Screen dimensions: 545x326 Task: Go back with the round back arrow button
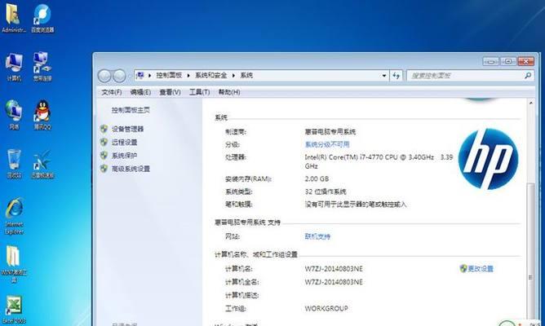pos(104,76)
